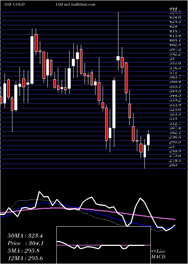Click the 392.2 price axis label
188x264 pixels.
pyautogui.click(x=175, y=54)
